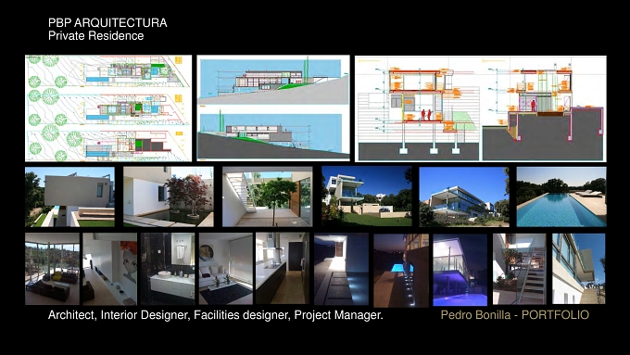Click the Pedro Bonilla - PORTFOLIO text

[515, 315]
